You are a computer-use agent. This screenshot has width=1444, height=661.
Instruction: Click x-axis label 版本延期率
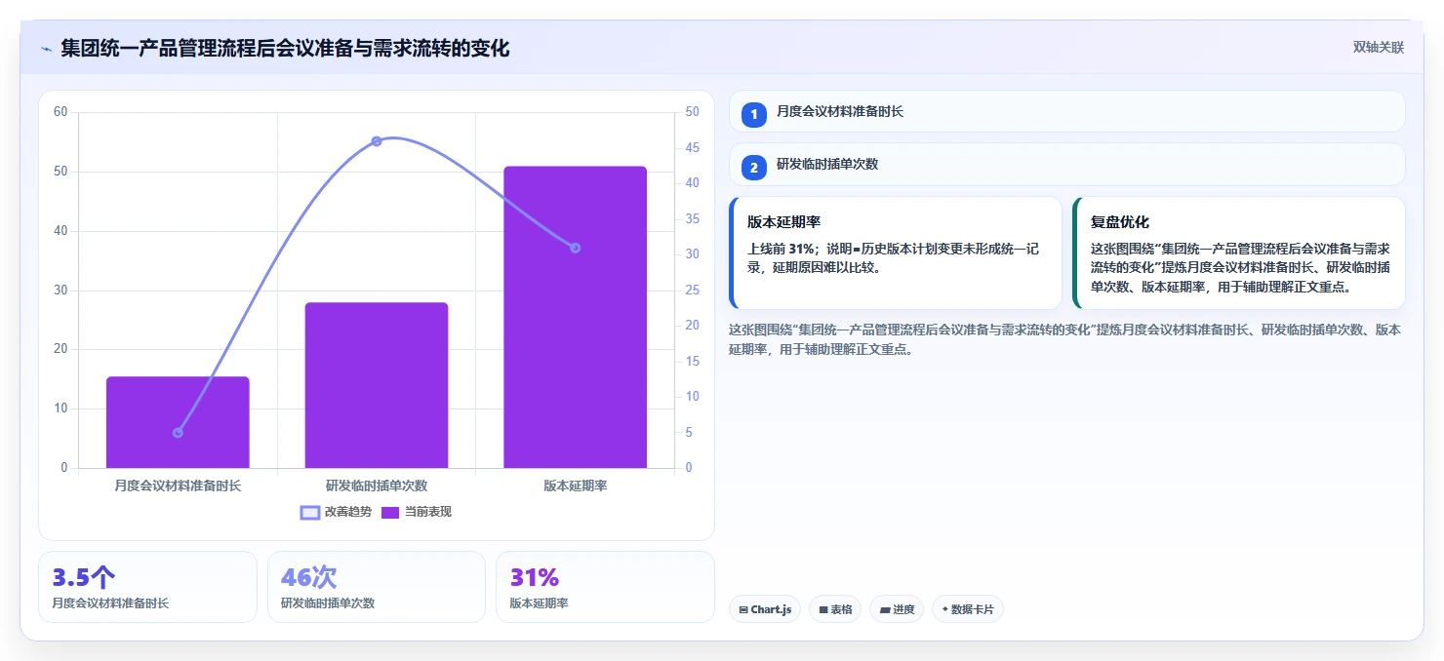pyautogui.click(x=575, y=486)
